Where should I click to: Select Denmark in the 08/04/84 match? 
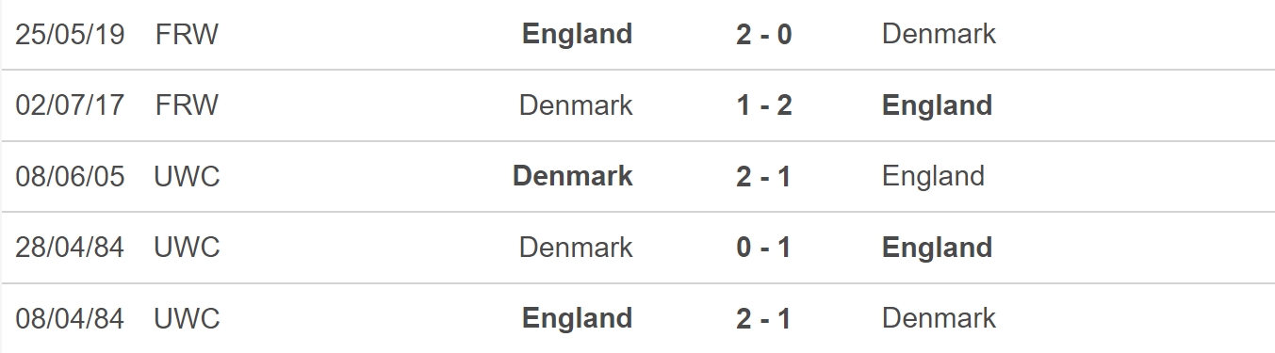939,318
